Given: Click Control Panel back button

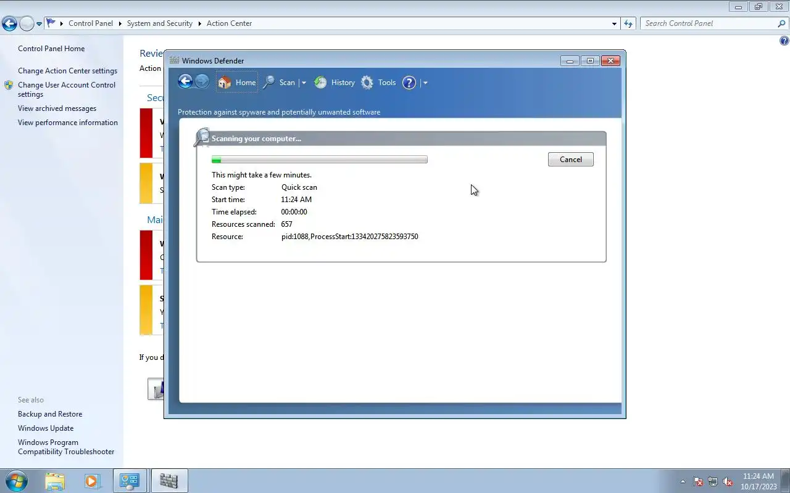Looking at the screenshot, I should coord(9,24).
